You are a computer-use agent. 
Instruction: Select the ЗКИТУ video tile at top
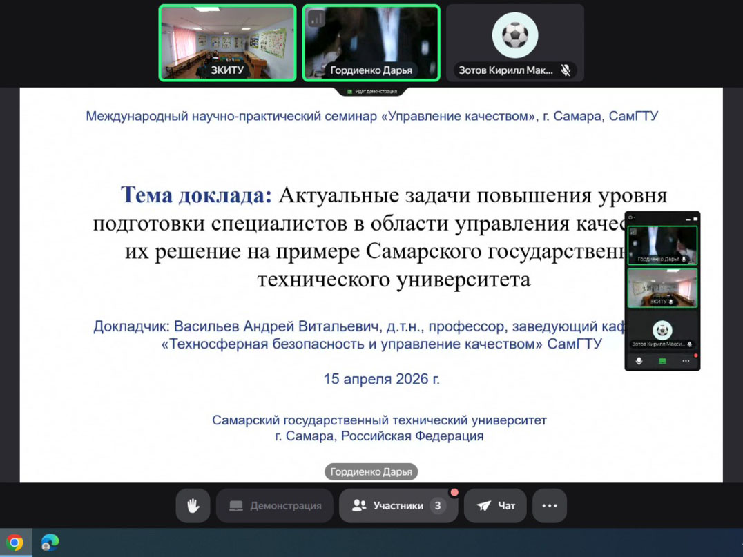pos(227,43)
